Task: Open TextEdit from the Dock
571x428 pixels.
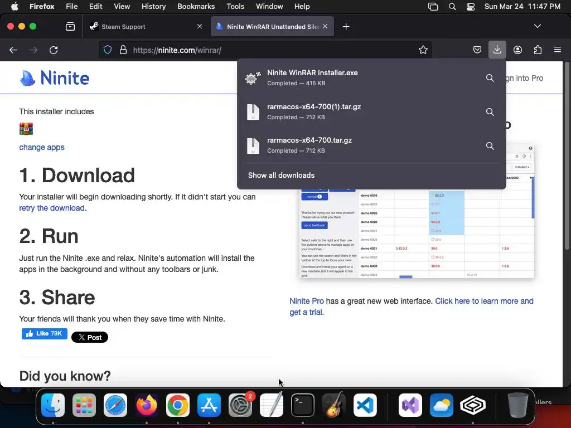Action: pos(272,405)
